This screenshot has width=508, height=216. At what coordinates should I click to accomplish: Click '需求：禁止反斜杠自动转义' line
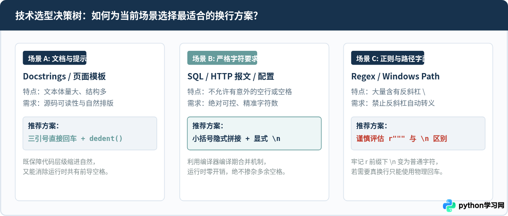(x=393, y=103)
